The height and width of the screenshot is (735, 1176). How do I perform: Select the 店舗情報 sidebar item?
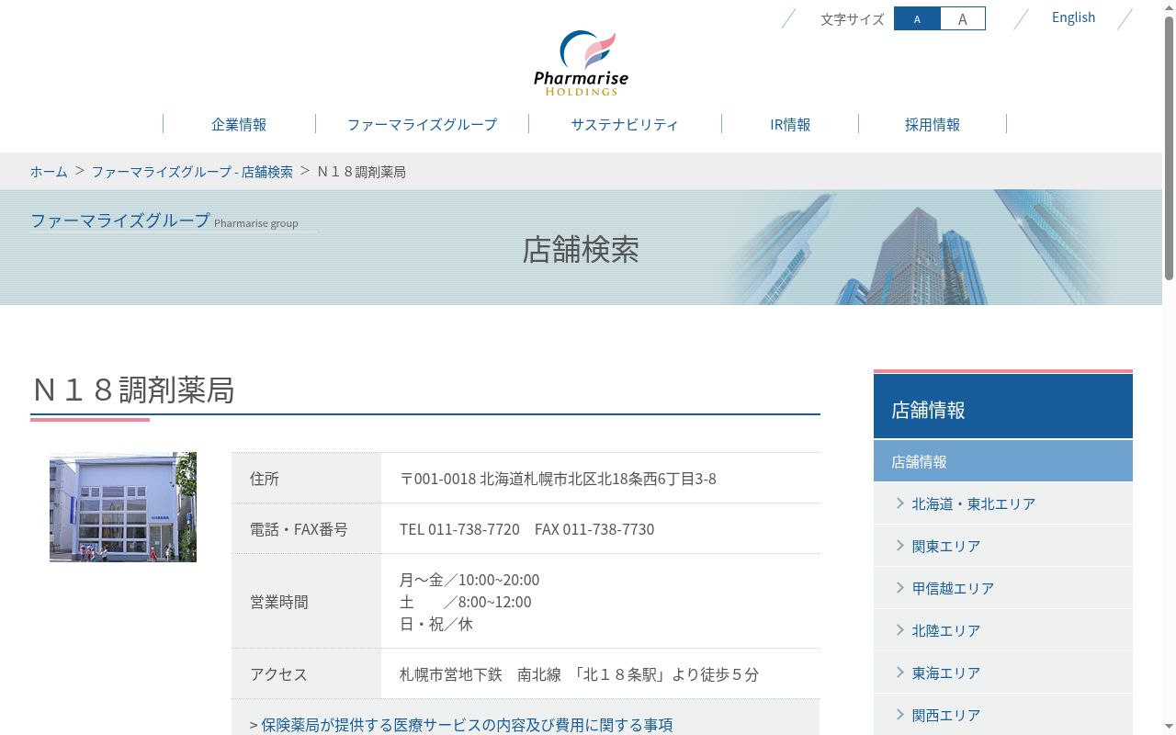point(1003,461)
